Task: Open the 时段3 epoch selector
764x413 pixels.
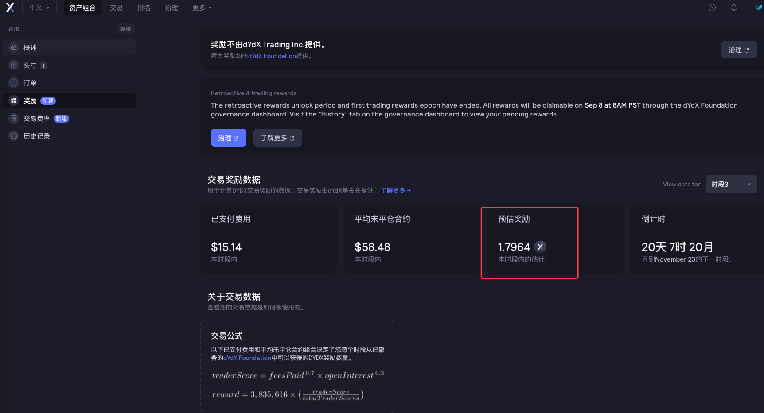Action: click(731, 184)
